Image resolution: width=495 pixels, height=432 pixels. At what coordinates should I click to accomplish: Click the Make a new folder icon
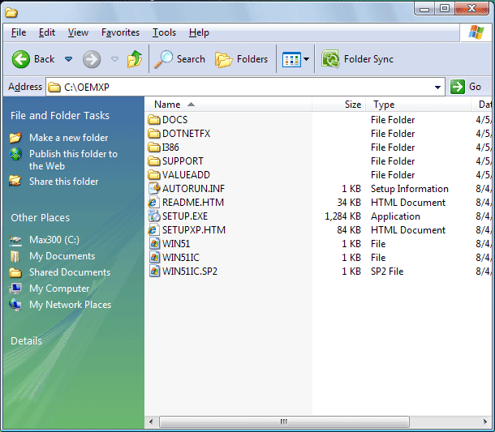(15, 138)
